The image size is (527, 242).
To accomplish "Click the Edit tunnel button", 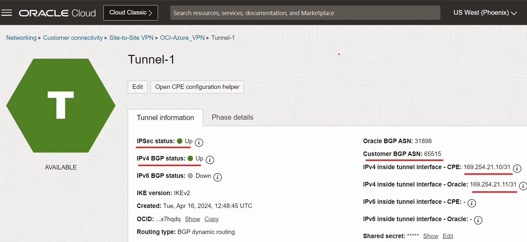I will [138, 87].
